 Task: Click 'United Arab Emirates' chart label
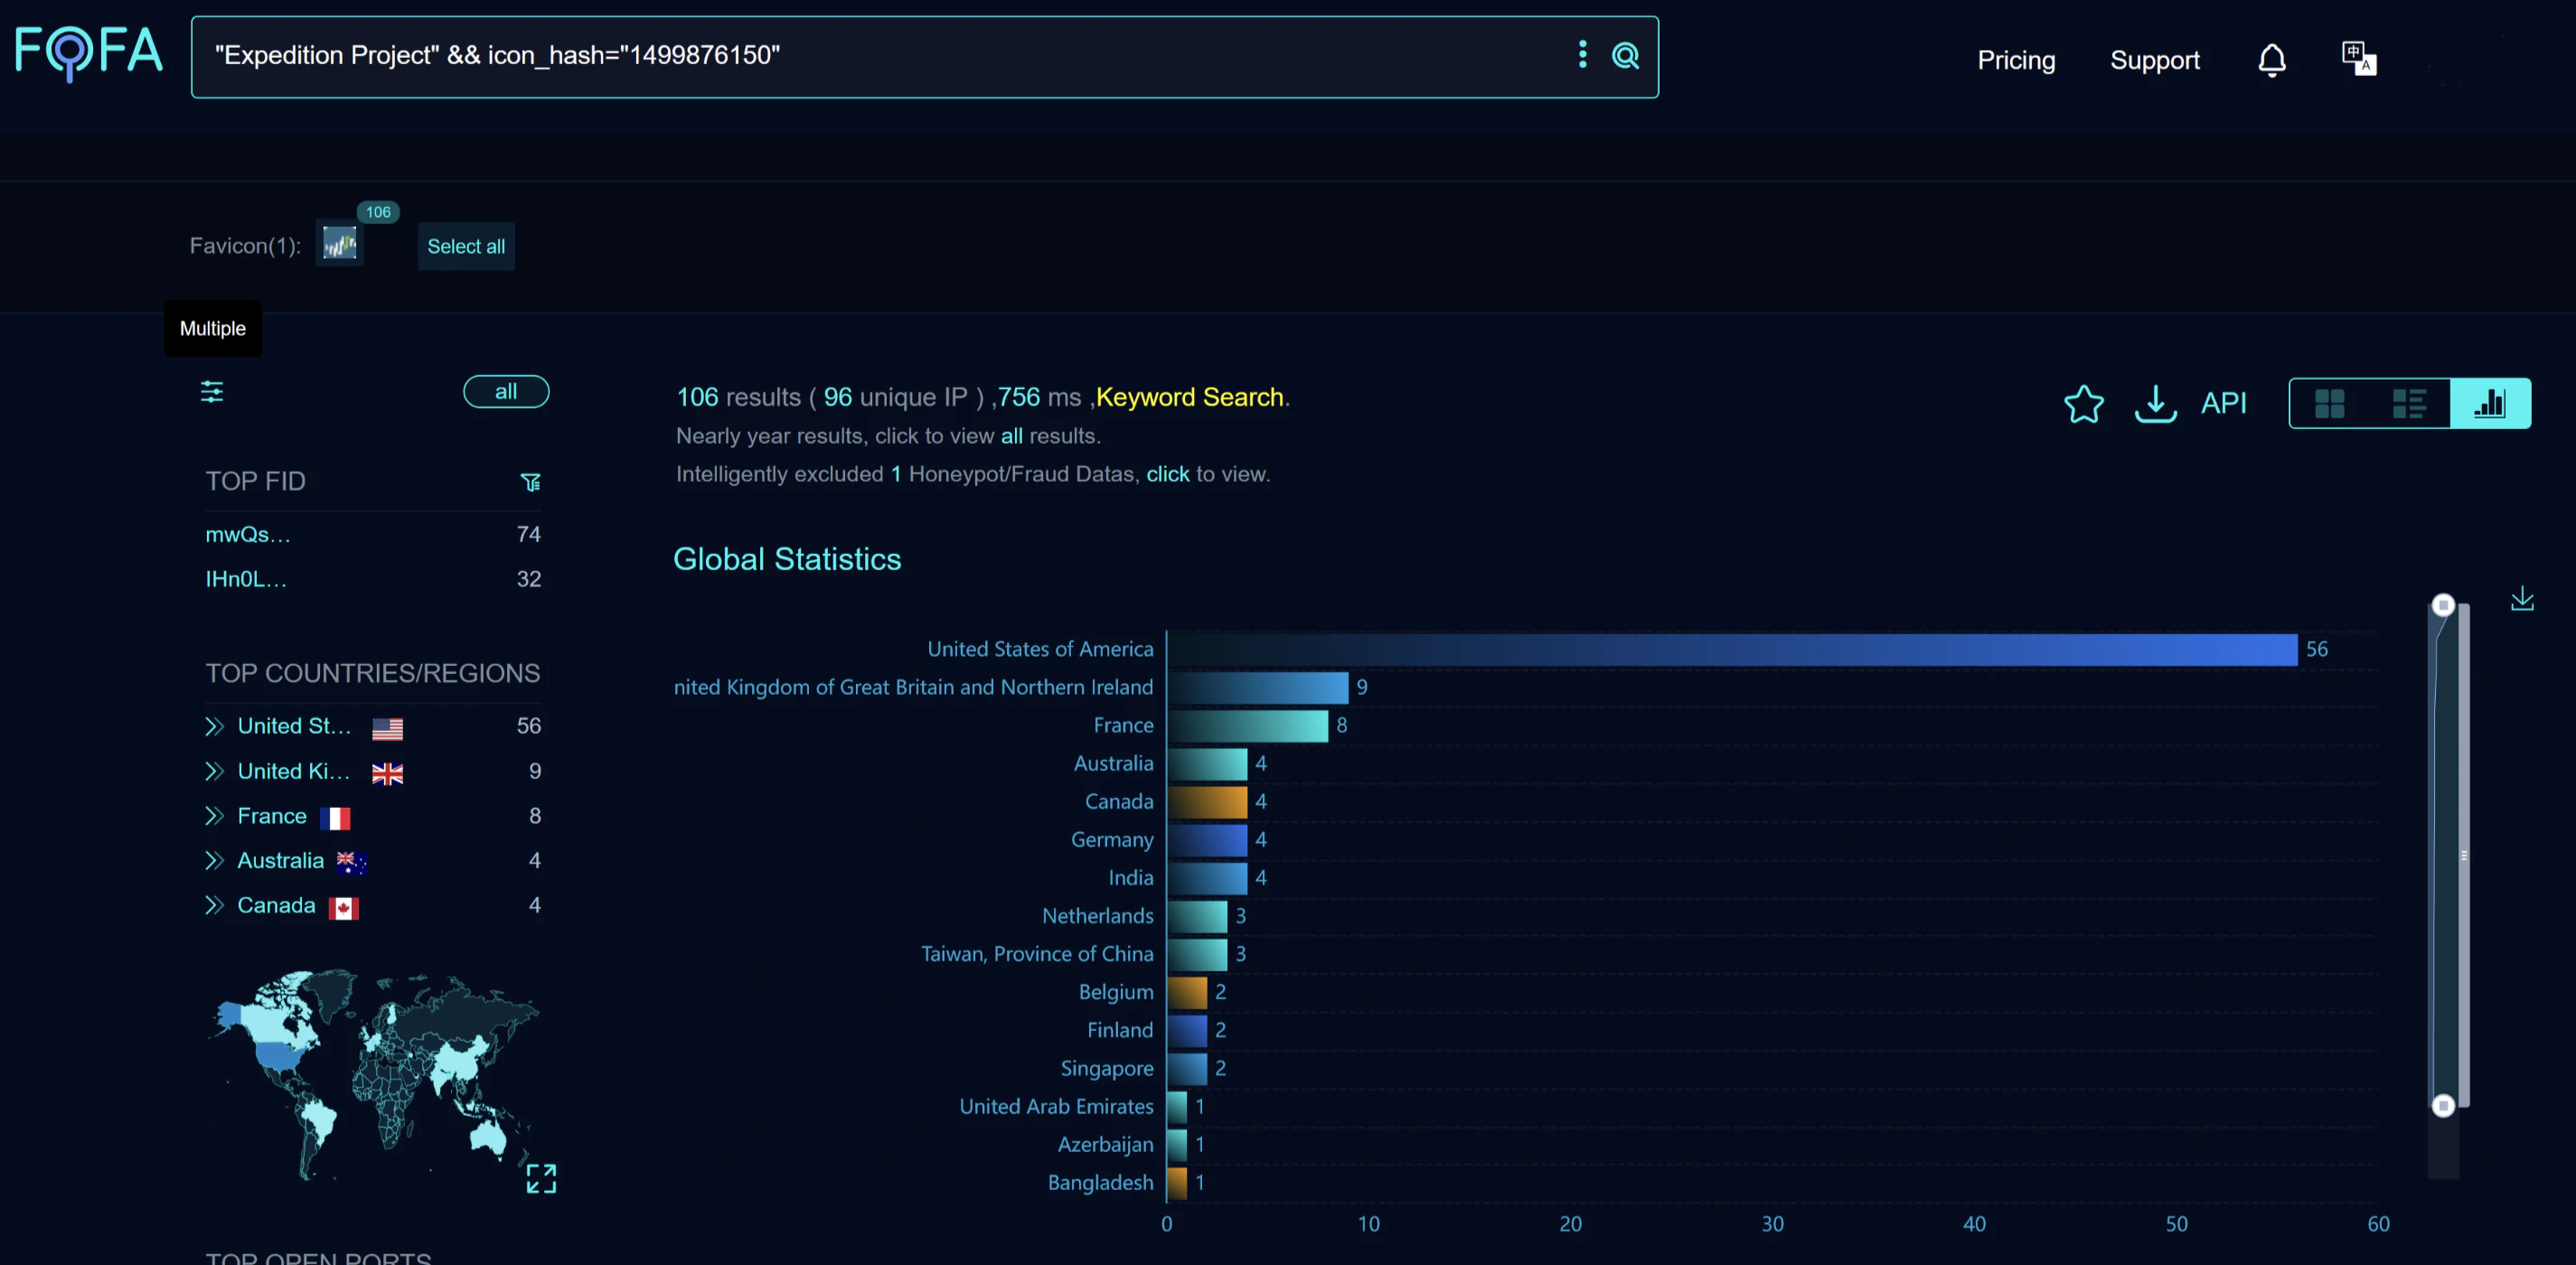(x=1056, y=1107)
